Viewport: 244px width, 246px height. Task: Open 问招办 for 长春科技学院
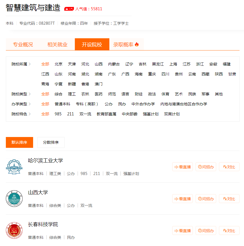[x=206, y=230]
